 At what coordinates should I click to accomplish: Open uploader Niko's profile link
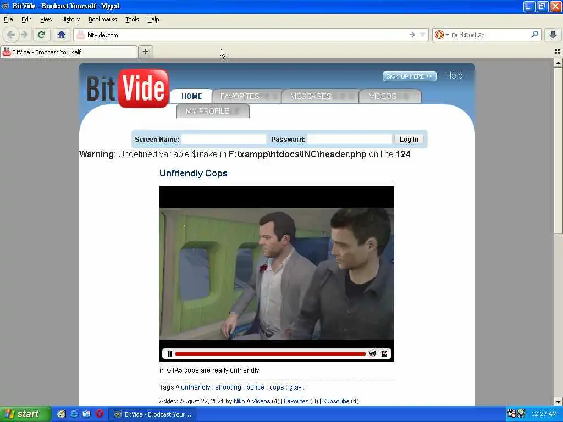tap(239, 401)
